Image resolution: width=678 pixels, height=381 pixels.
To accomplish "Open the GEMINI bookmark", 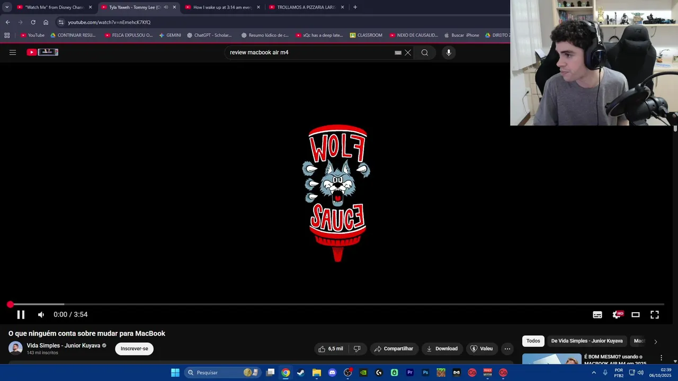I will (170, 35).
